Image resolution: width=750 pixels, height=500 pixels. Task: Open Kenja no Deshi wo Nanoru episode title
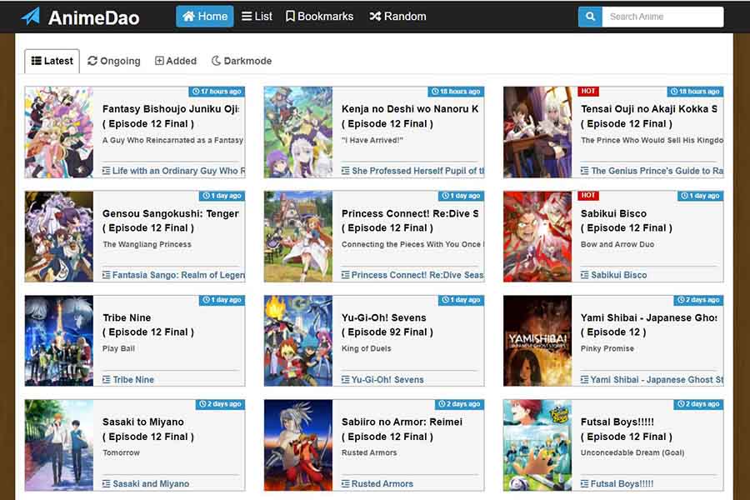pos(410,116)
